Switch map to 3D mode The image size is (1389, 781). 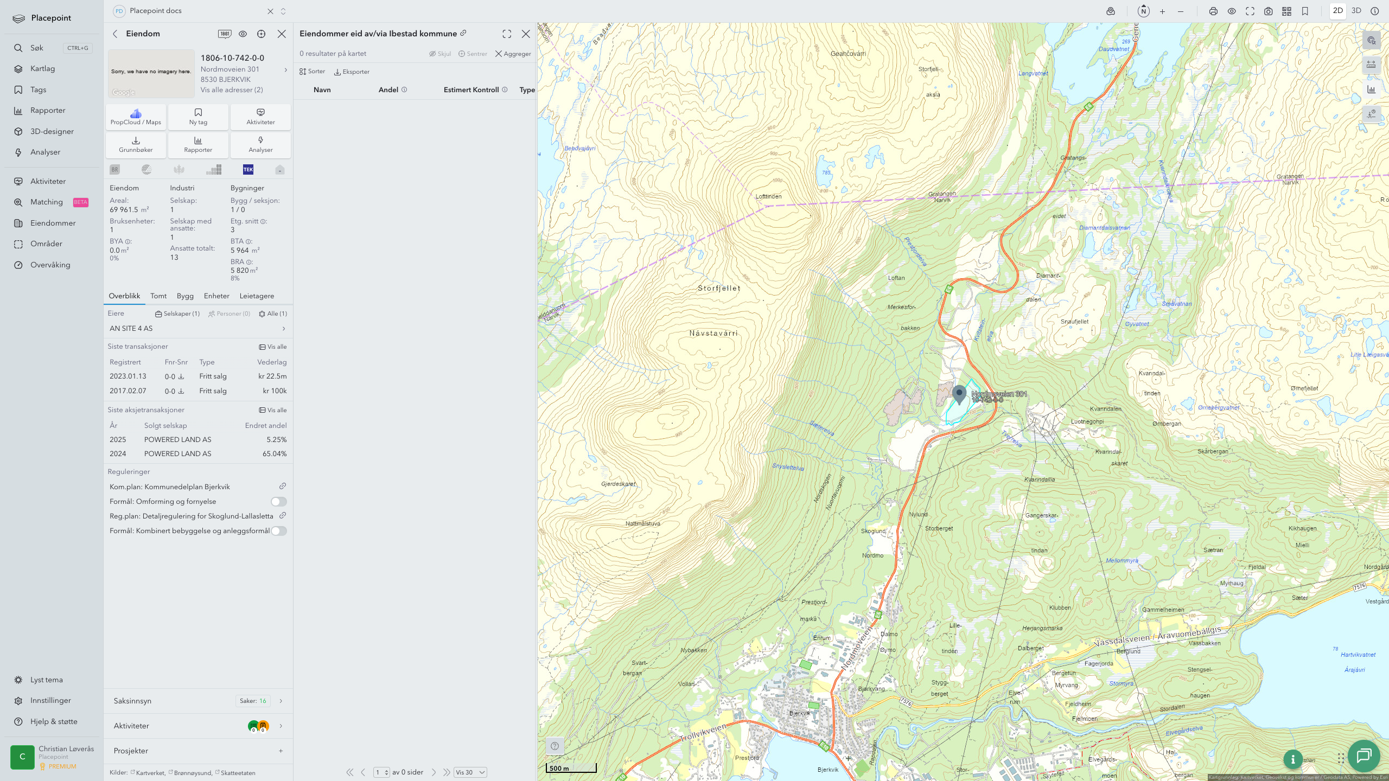[1356, 11]
